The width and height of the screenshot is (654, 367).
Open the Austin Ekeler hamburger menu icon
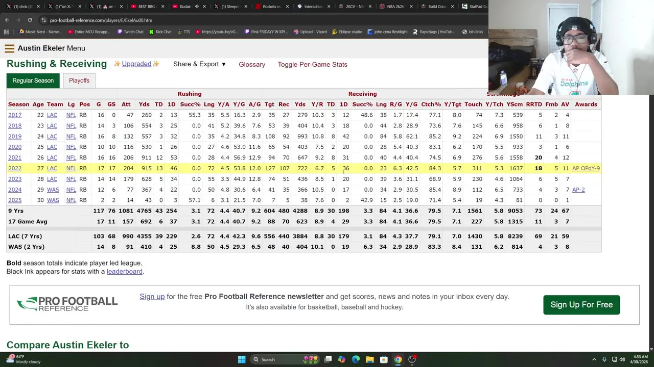coord(9,48)
